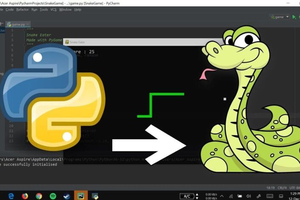Click the 'successfully initialised' console output

(30, 164)
